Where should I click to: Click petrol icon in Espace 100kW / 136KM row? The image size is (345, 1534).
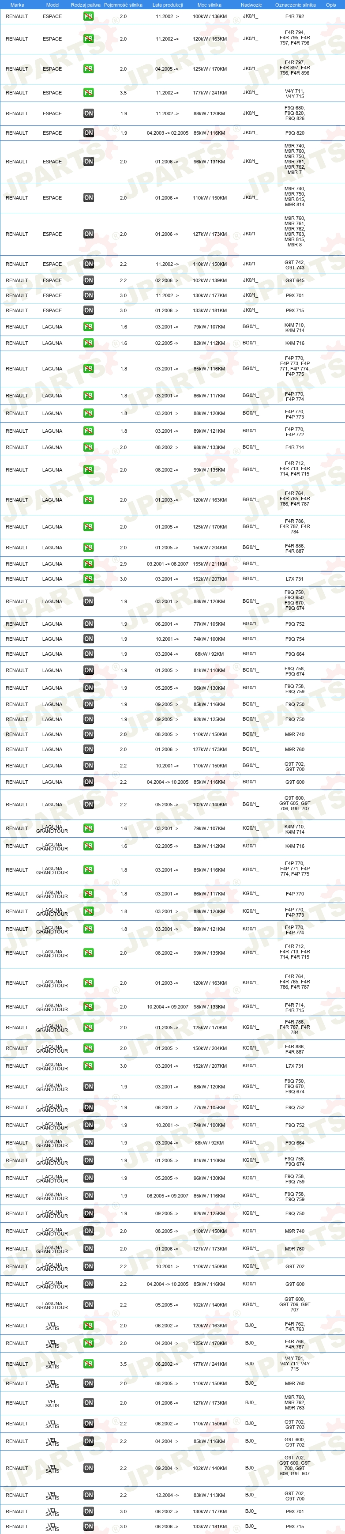(x=88, y=16)
